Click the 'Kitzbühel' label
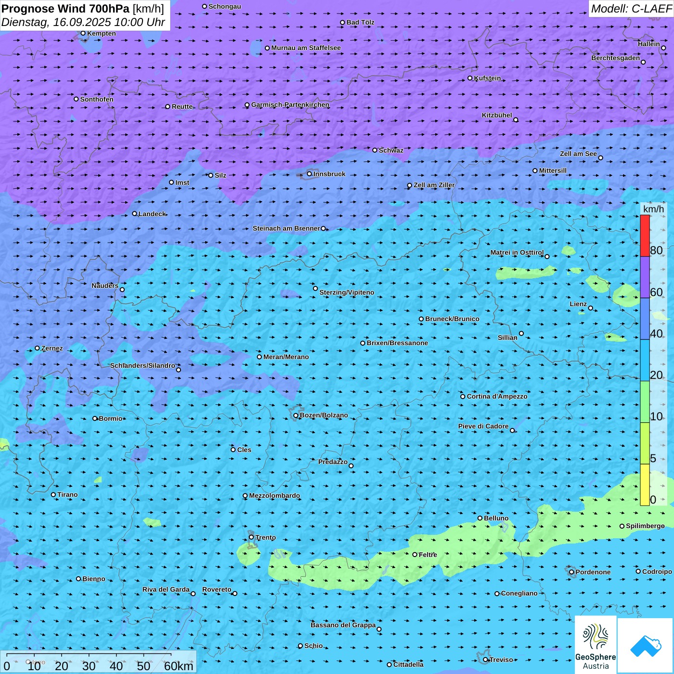Screen dimensions: 674x674 (497, 115)
